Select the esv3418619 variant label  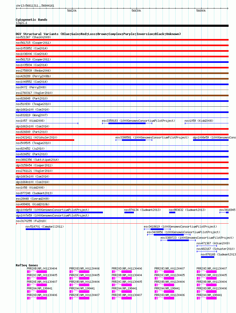[180, 227]
